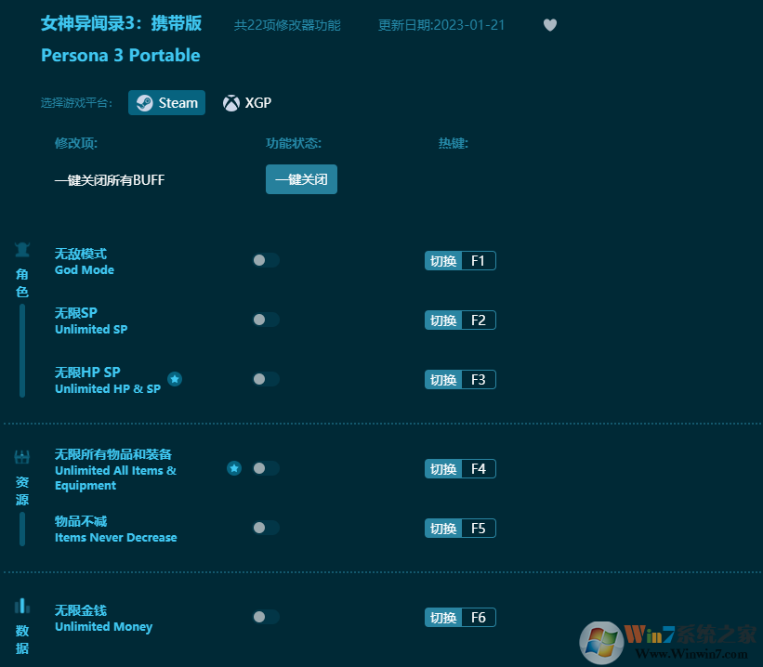The height and width of the screenshot is (667, 763).
Task: Click star badge next to Unlimited HP & SP
Action: [175, 379]
